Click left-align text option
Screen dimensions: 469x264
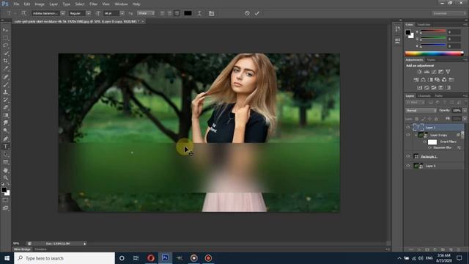(x=163, y=13)
